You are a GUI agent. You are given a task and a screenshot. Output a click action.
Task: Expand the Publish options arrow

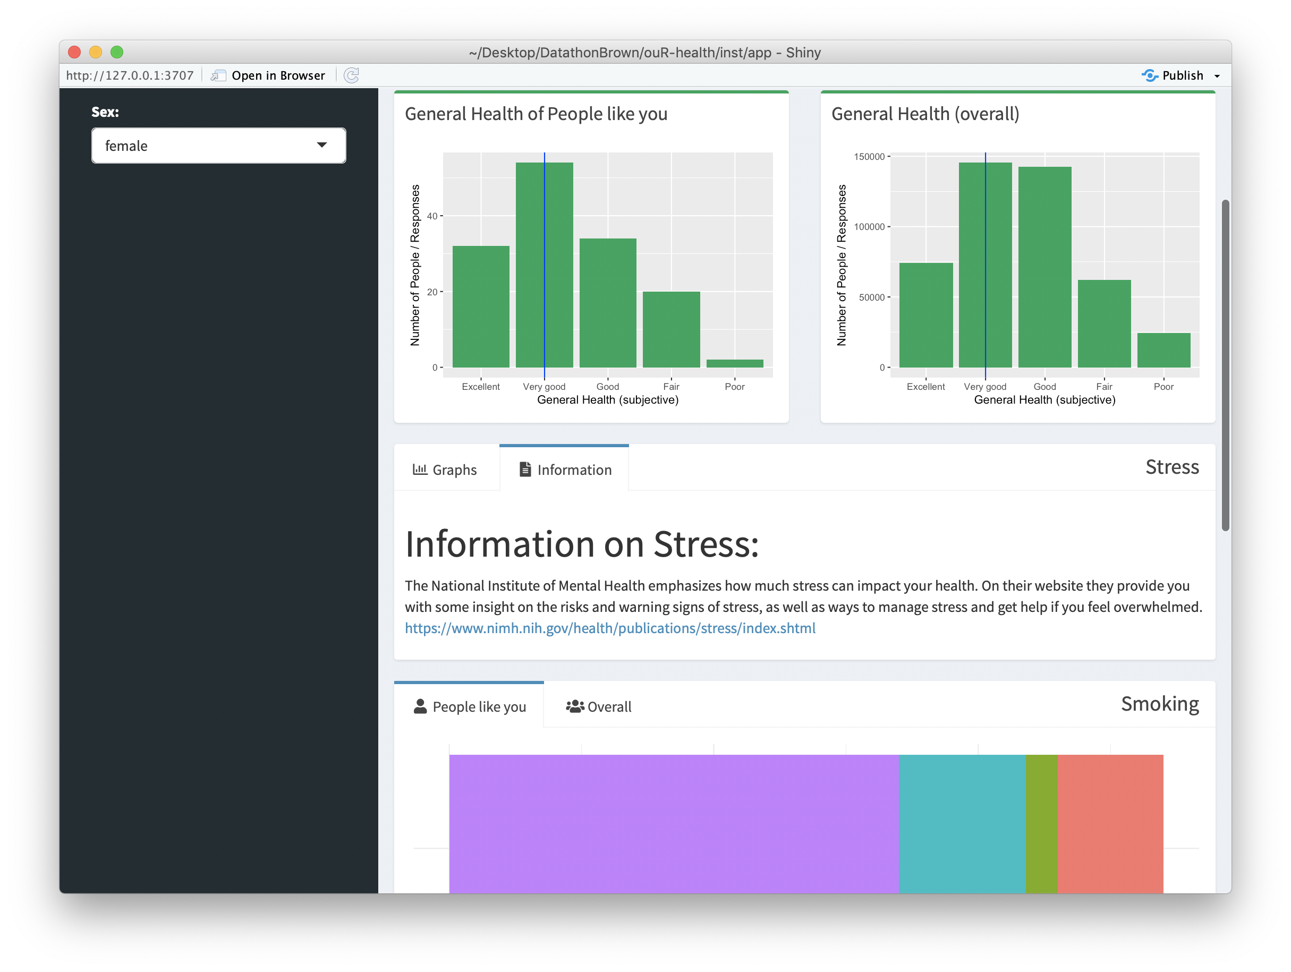(1217, 76)
